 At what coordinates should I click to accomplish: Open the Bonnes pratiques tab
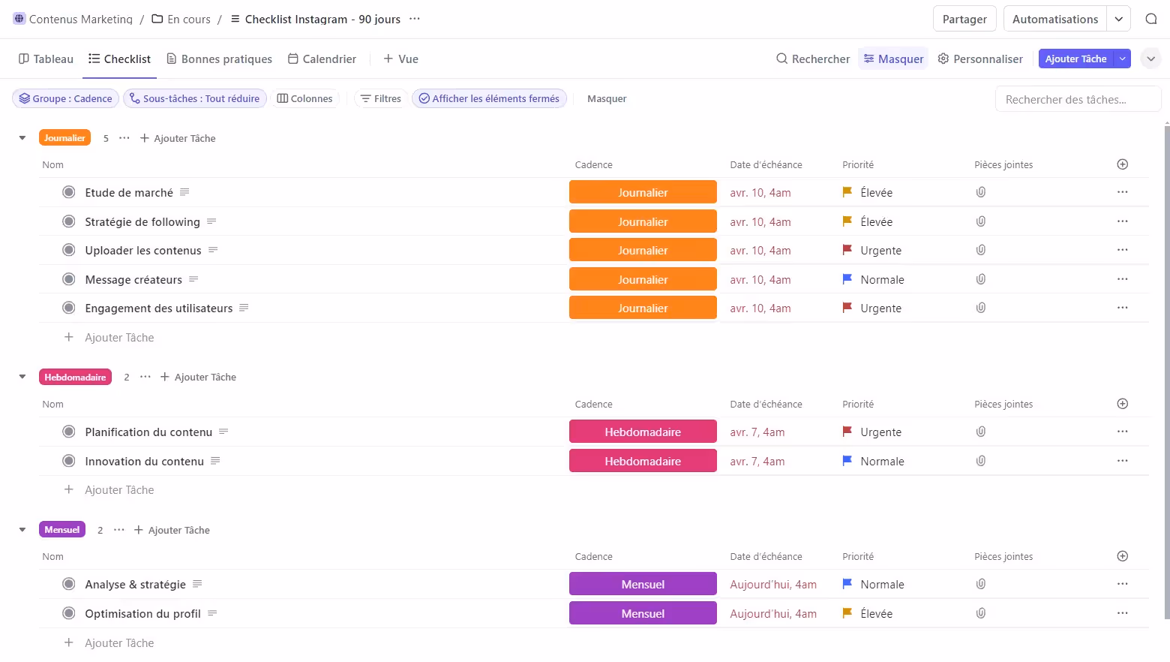pos(219,59)
